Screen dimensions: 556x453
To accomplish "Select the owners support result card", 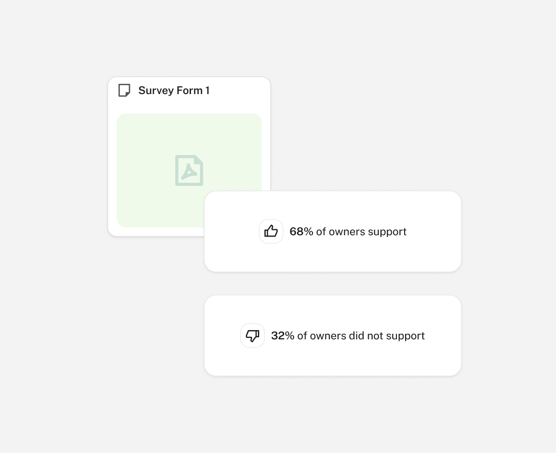I will click(x=333, y=231).
